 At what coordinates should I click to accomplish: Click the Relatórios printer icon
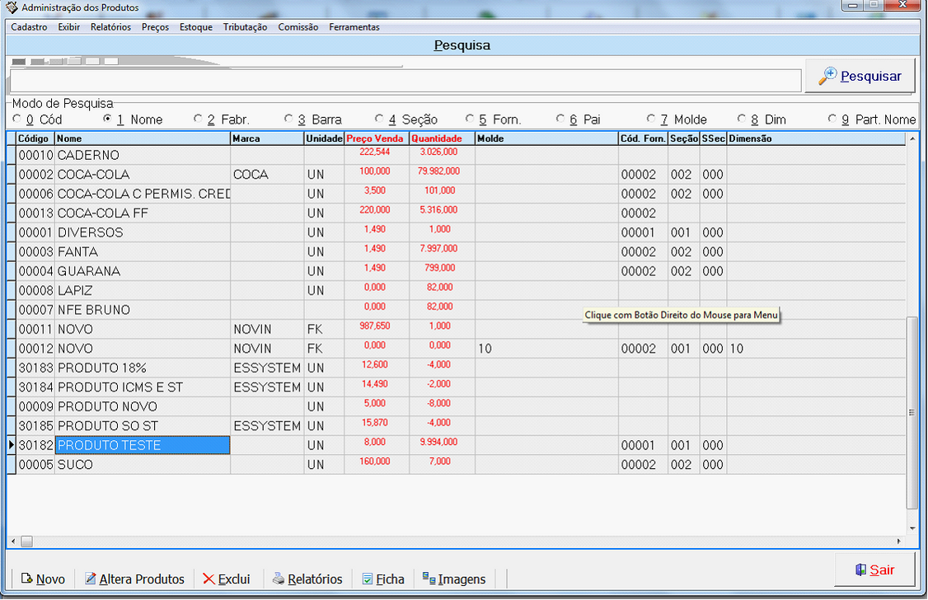click(x=279, y=579)
